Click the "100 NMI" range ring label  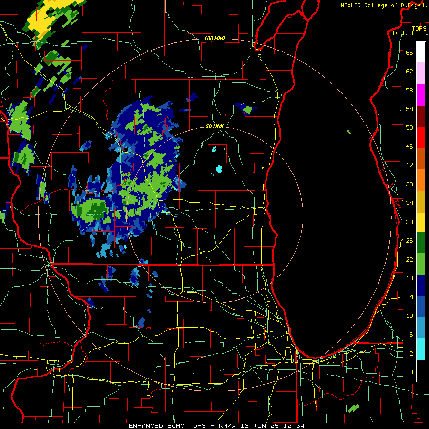pyautogui.click(x=214, y=38)
